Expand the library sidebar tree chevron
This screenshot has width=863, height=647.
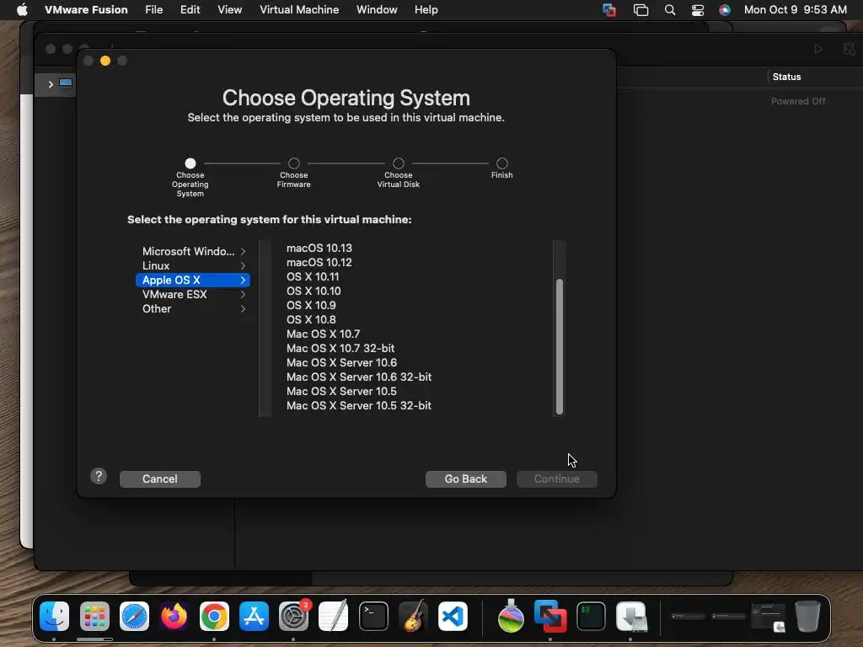coord(51,84)
